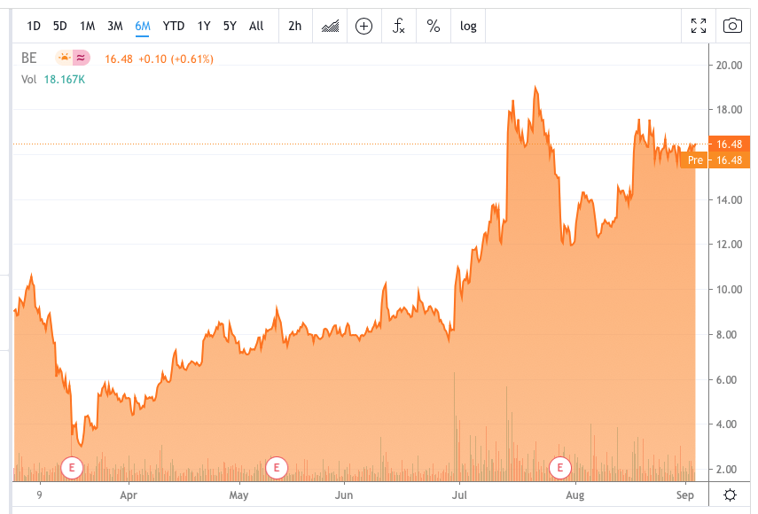Click the Pre market price tag
The width and height of the screenshot is (758, 514).
point(696,160)
